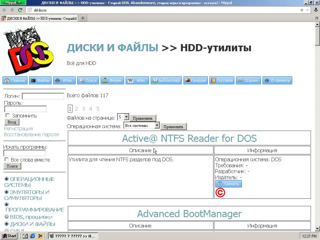Click the ДИСКИ И ФАЙЛЫ heading link
The height and width of the screenshot is (240, 320).
click(112, 48)
